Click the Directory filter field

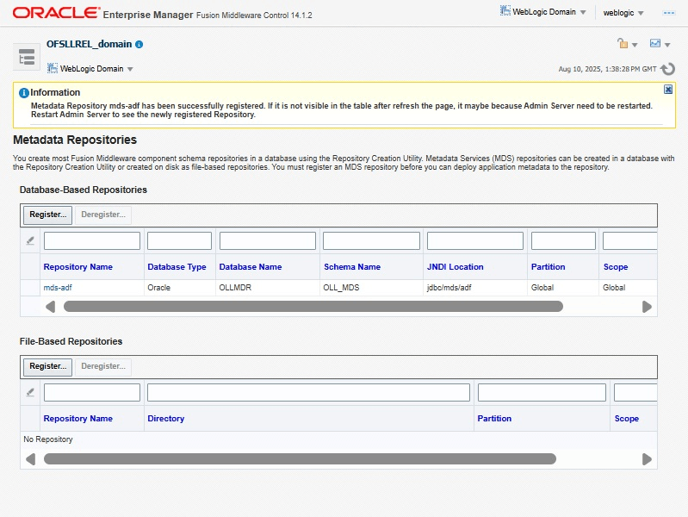pyautogui.click(x=308, y=392)
